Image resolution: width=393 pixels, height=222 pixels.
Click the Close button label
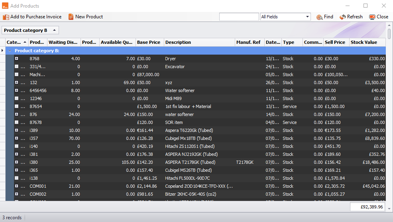point(383,17)
